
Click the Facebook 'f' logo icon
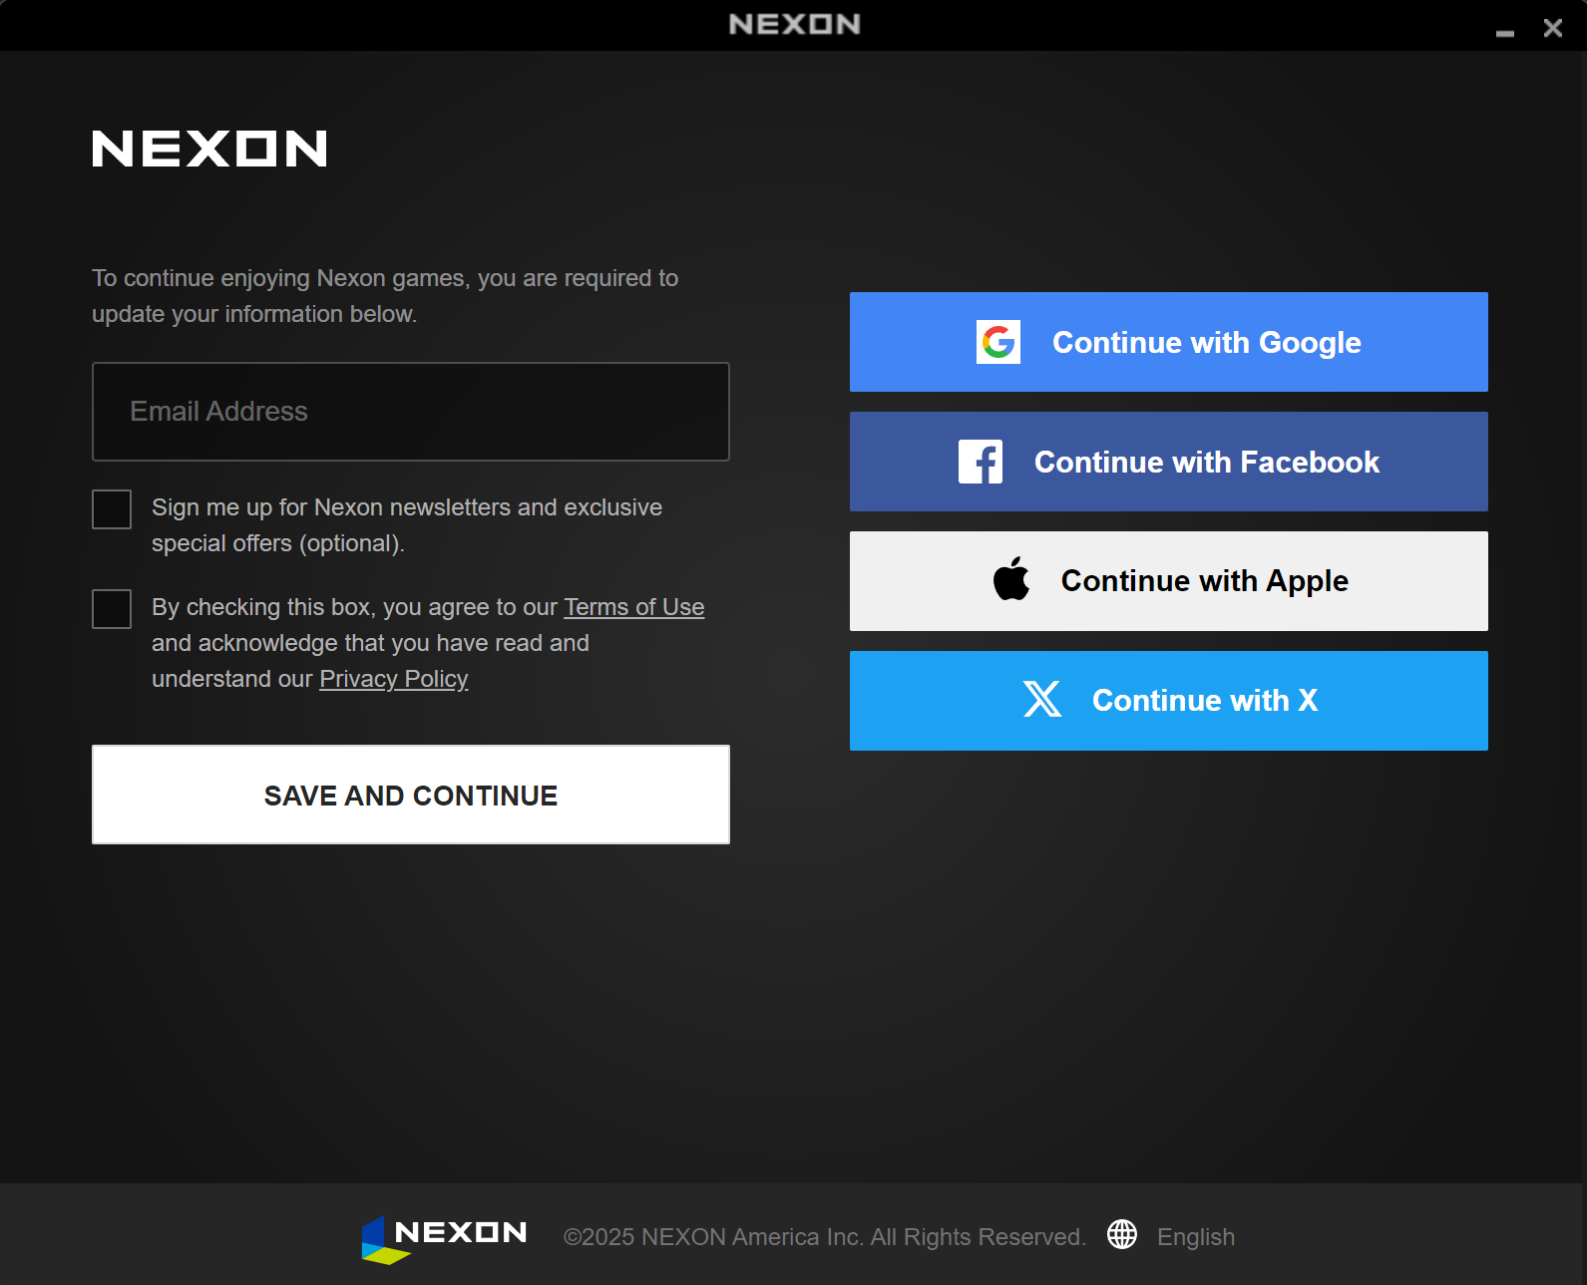point(980,462)
